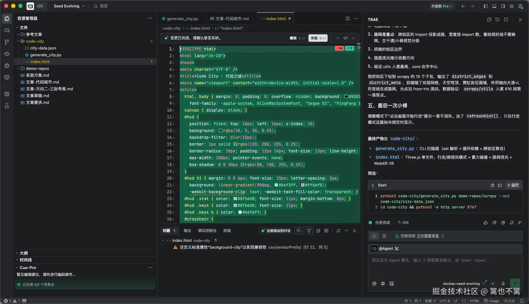This screenshot has width=529, height=304.
Task: Send the message with the green arrow
Action: [x=515, y=284]
